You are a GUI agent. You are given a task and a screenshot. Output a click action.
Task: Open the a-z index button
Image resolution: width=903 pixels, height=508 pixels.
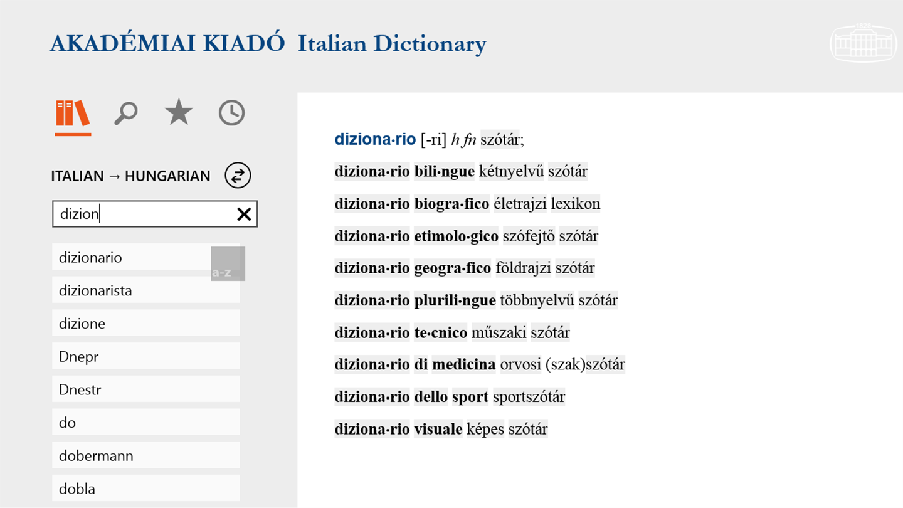[228, 263]
